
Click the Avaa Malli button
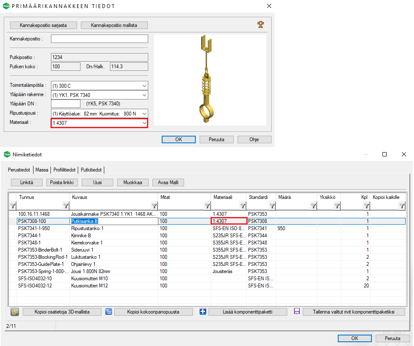168,182
